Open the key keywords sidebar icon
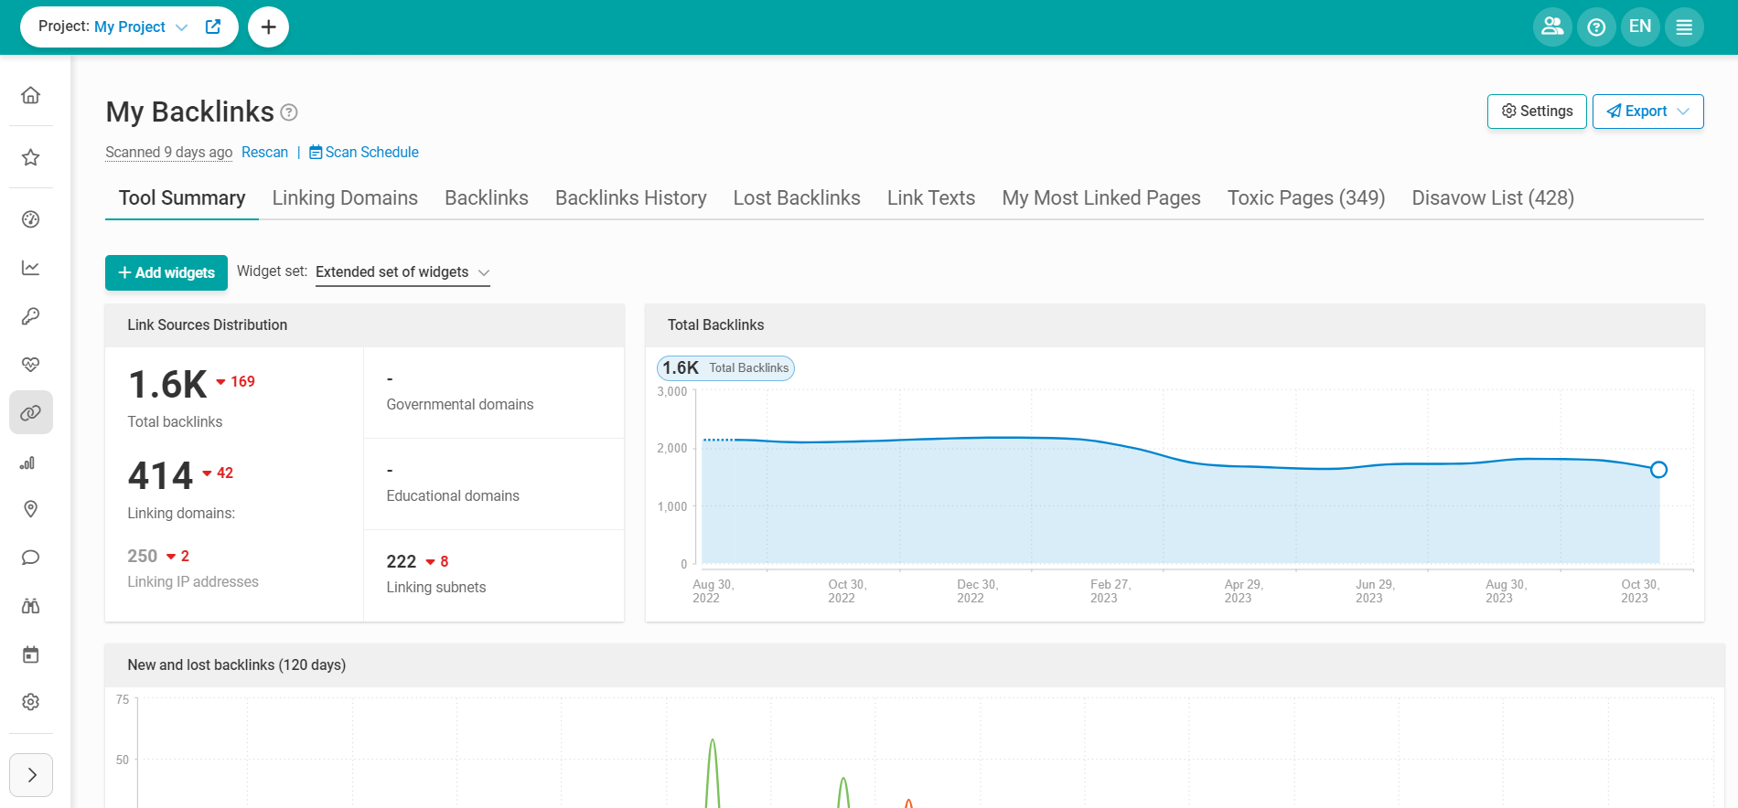The width and height of the screenshot is (1738, 808). pyautogui.click(x=30, y=316)
